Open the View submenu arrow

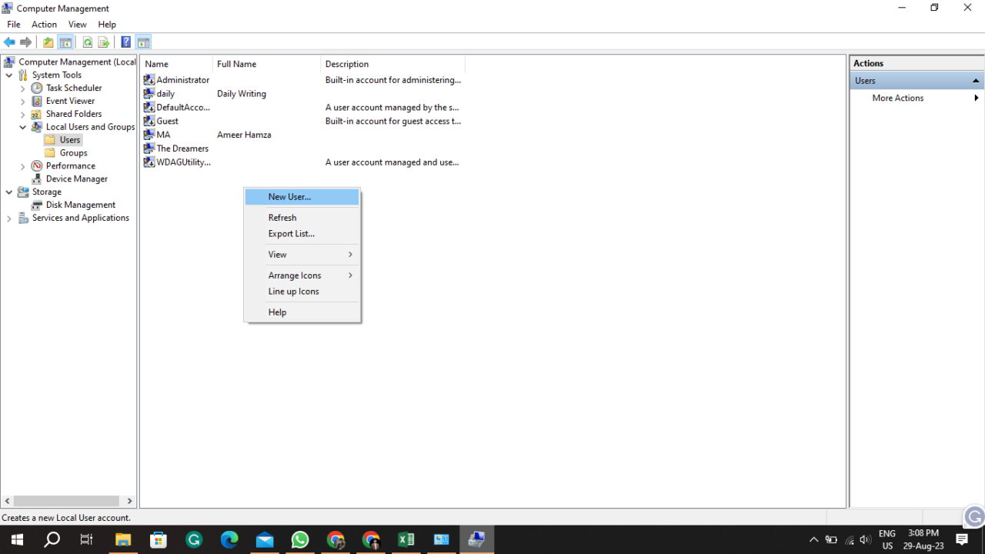(349, 254)
